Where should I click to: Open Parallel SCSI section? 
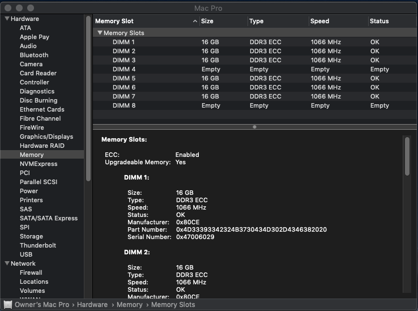coord(39,182)
